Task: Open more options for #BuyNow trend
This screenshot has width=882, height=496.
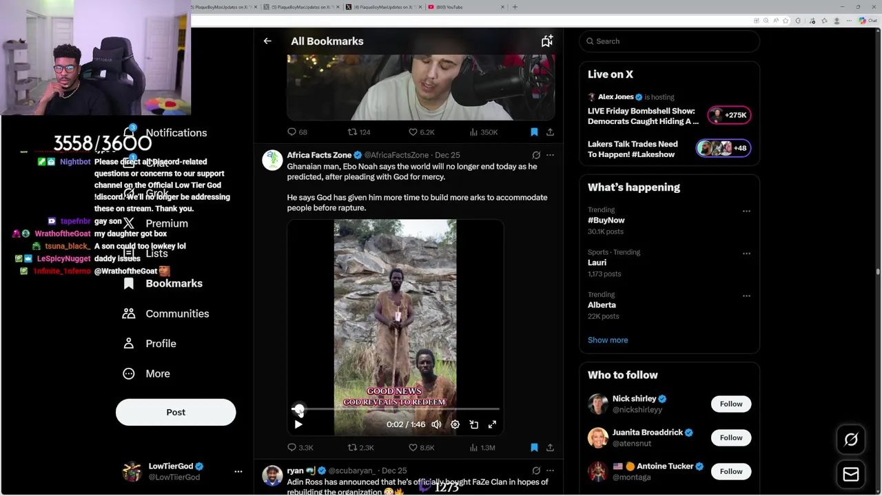Action: (x=746, y=211)
